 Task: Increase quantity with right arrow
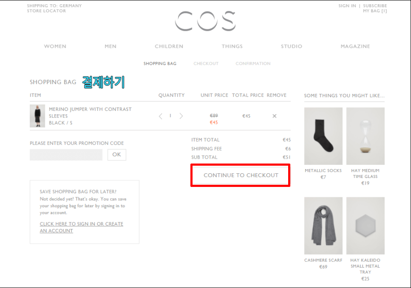pos(181,116)
